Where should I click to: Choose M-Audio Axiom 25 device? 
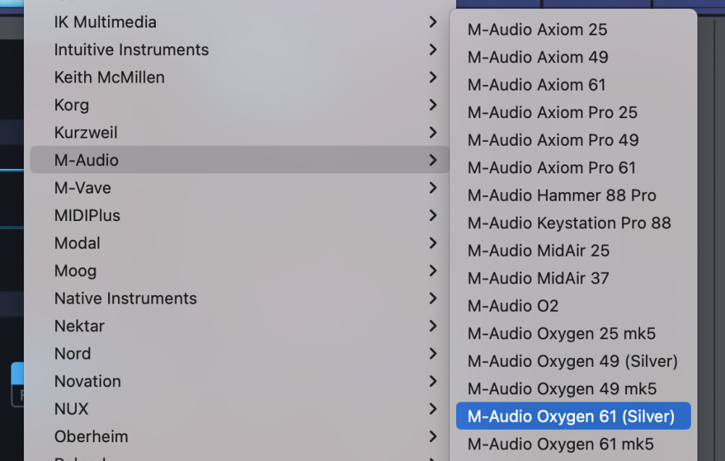[x=537, y=30]
